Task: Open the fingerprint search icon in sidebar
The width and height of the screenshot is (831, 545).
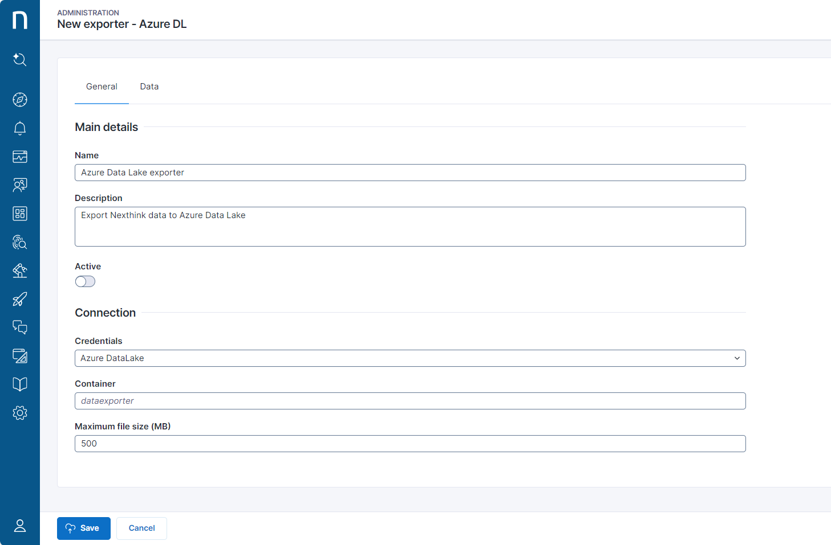Action: tap(20, 242)
